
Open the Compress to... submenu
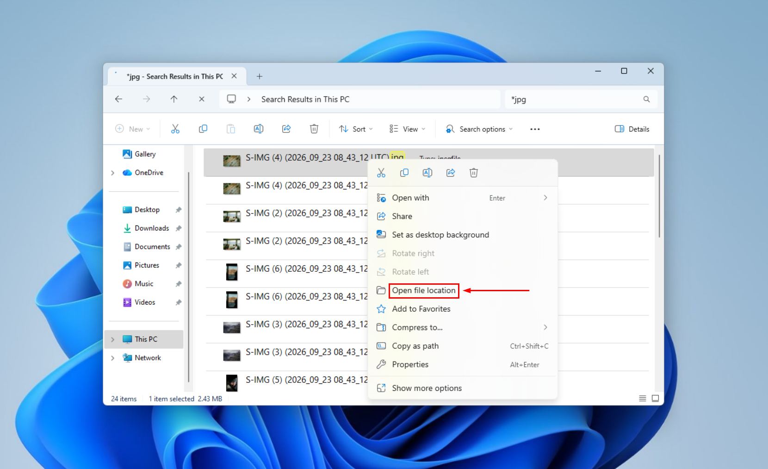pyautogui.click(x=463, y=327)
